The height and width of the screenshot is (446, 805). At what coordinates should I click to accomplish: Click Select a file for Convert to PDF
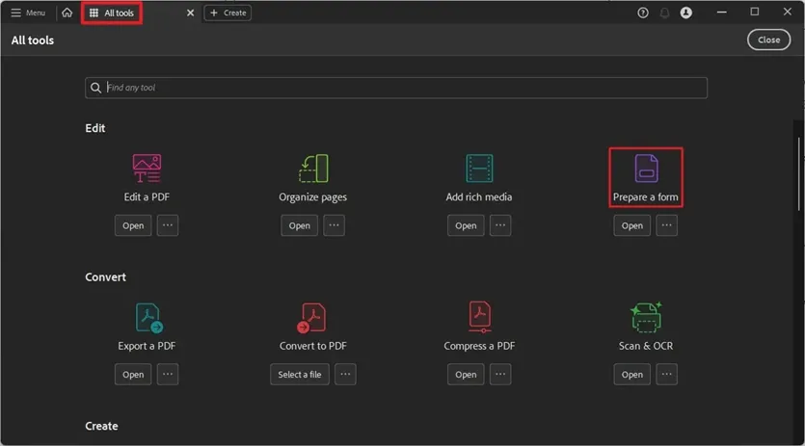click(x=300, y=375)
